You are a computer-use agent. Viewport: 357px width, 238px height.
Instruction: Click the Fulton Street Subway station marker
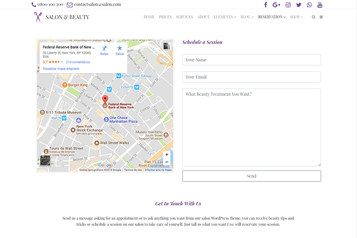coord(119,76)
